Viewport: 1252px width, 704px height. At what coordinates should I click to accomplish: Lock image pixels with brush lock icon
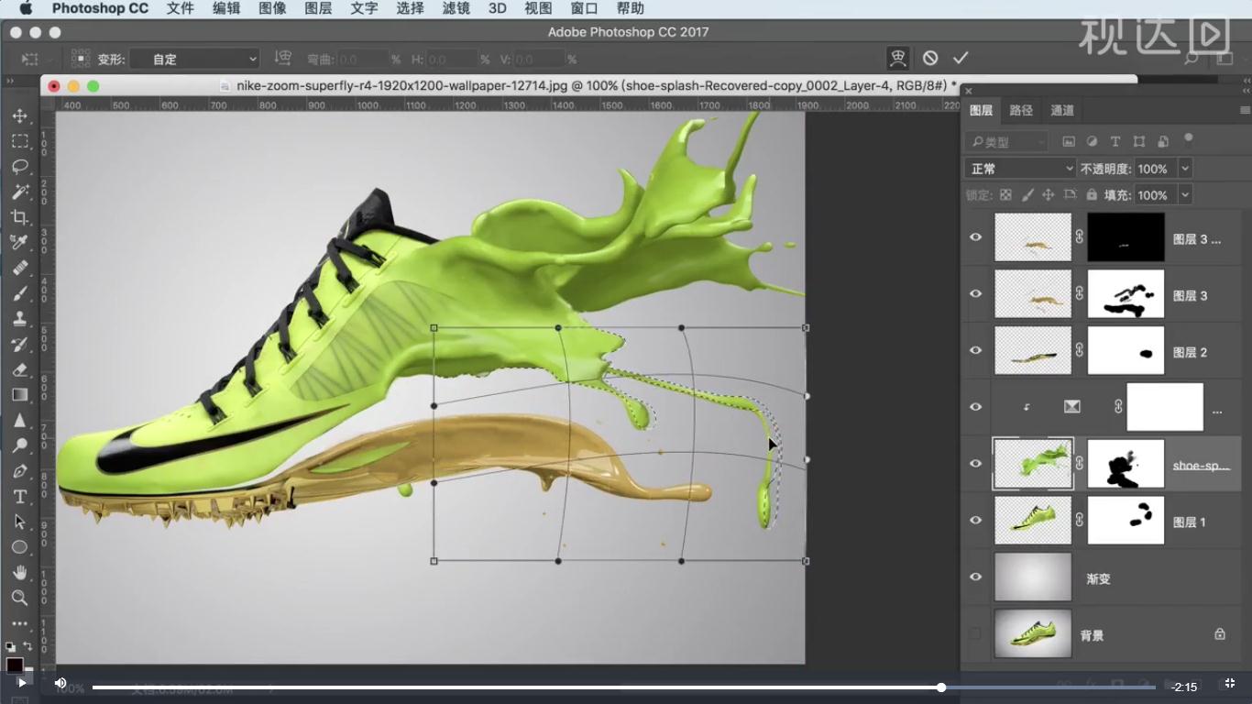[1027, 194]
